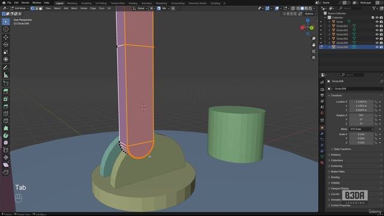Click the Location X value field
Viewport: 384px width, 216px height.
(361, 101)
